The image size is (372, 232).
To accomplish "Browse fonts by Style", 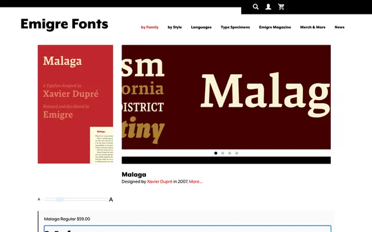I will pyautogui.click(x=174, y=27).
